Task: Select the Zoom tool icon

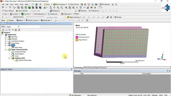Action: 58,7
